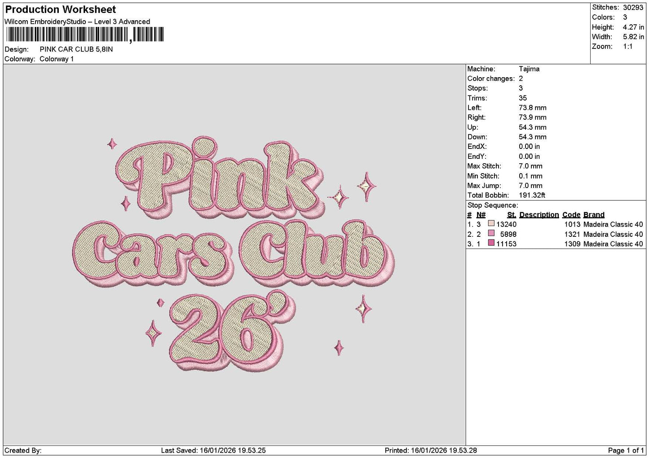This screenshot has width=649, height=458.
Task: Click the Trims value 35
Action: coord(523,98)
